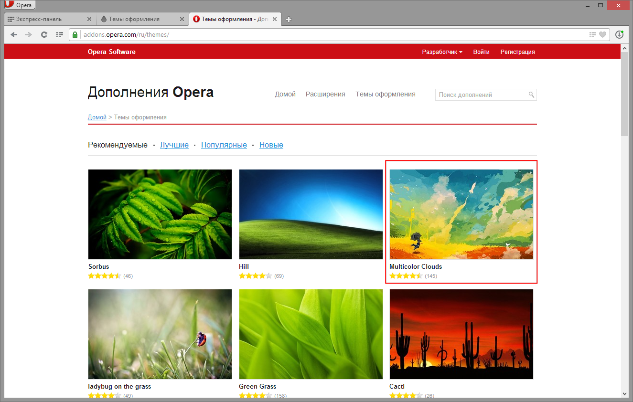Open the Green Grass theme thumbnail
This screenshot has width=633, height=402.
[x=311, y=334]
